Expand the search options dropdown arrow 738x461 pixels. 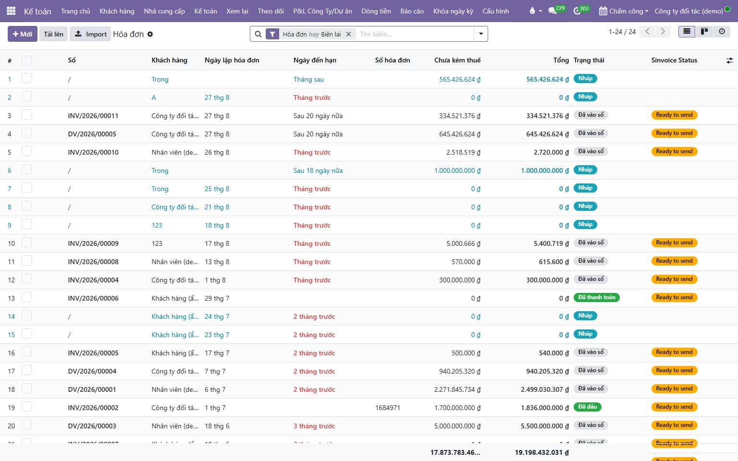[480, 34]
